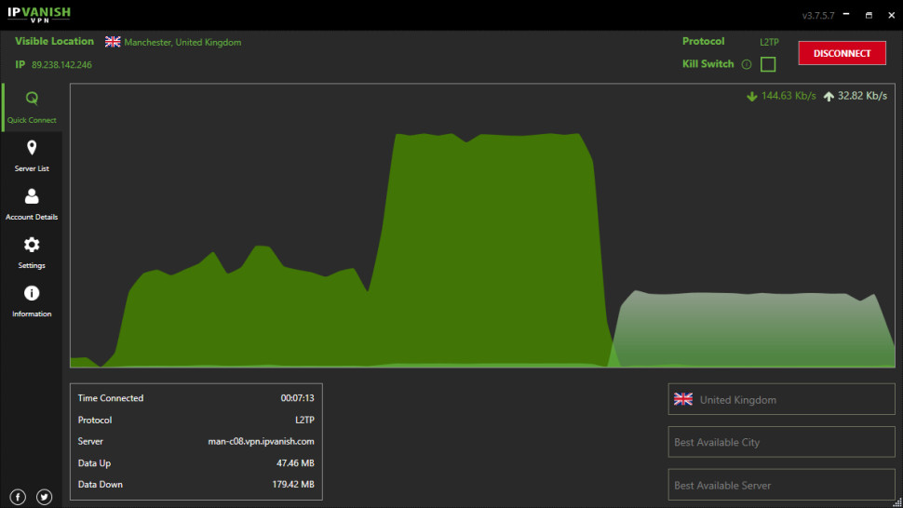Click the traffic graph area
Screen dimensions: 903x508
click(482, 225)
